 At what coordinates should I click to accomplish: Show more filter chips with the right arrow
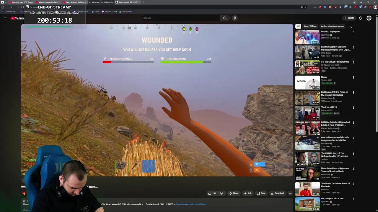pyautogui.click(x=351, y=27)
